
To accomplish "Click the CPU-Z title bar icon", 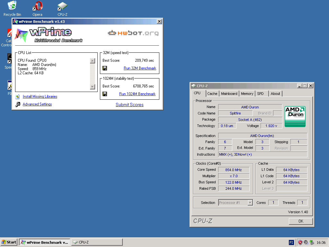I will 194,86.
